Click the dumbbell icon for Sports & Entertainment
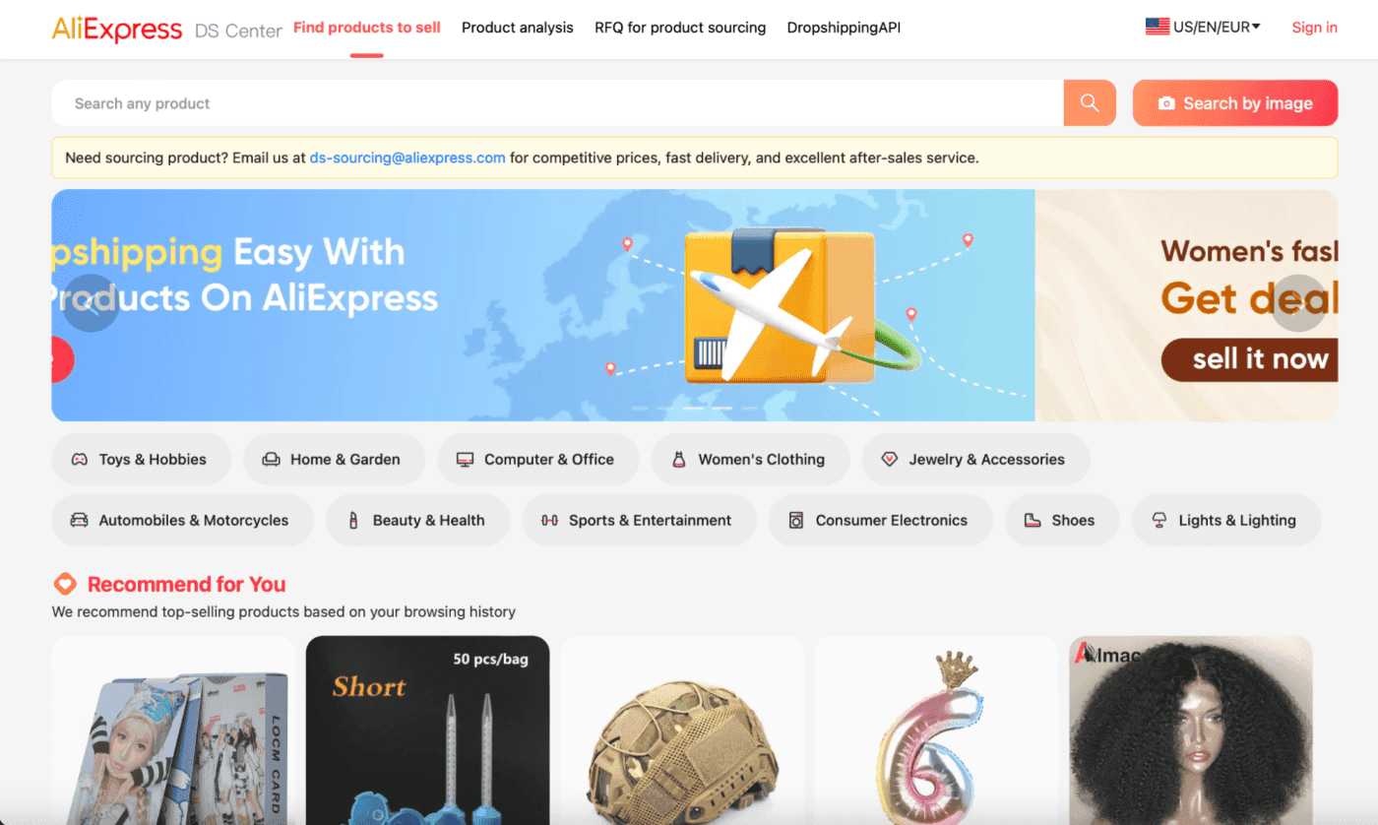 tap(549, 521)
